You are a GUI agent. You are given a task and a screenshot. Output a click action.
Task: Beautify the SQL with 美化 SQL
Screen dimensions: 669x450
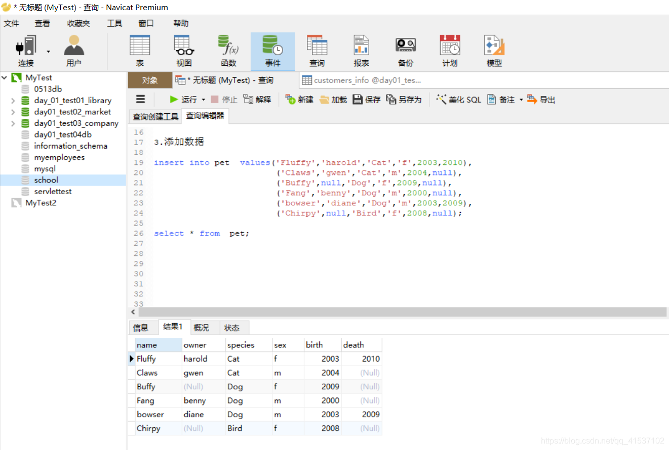[459, 100]
